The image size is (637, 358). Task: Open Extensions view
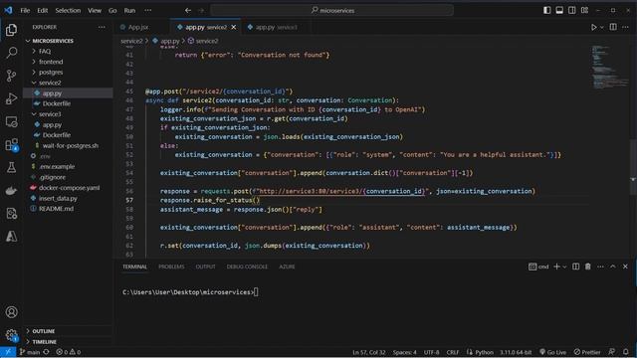(x=11, y=145)
